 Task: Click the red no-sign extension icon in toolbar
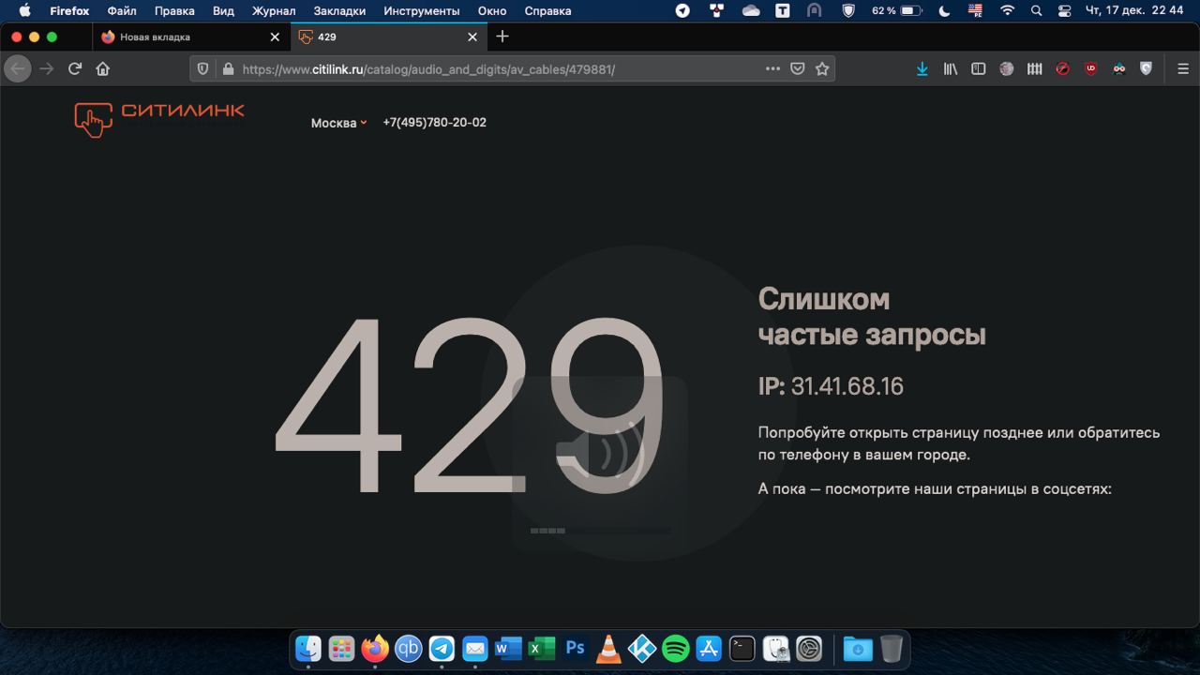(x=1062, y=68)
